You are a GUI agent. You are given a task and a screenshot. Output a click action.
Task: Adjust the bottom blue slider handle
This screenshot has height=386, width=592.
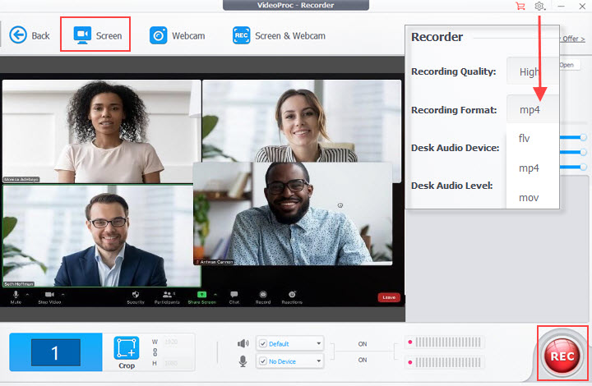coord(583,167)
